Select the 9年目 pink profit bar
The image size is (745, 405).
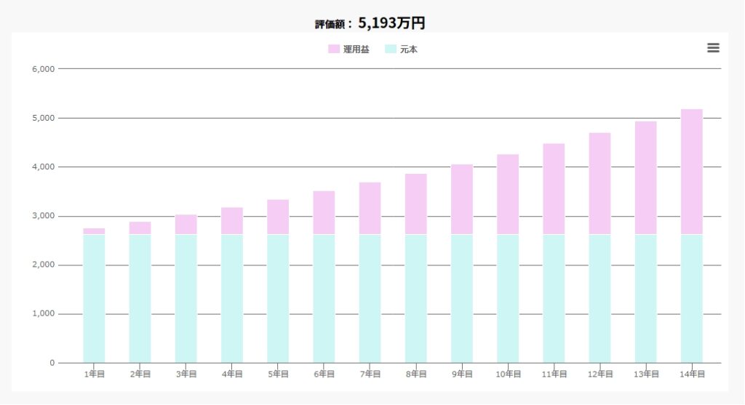click(462, 199)
